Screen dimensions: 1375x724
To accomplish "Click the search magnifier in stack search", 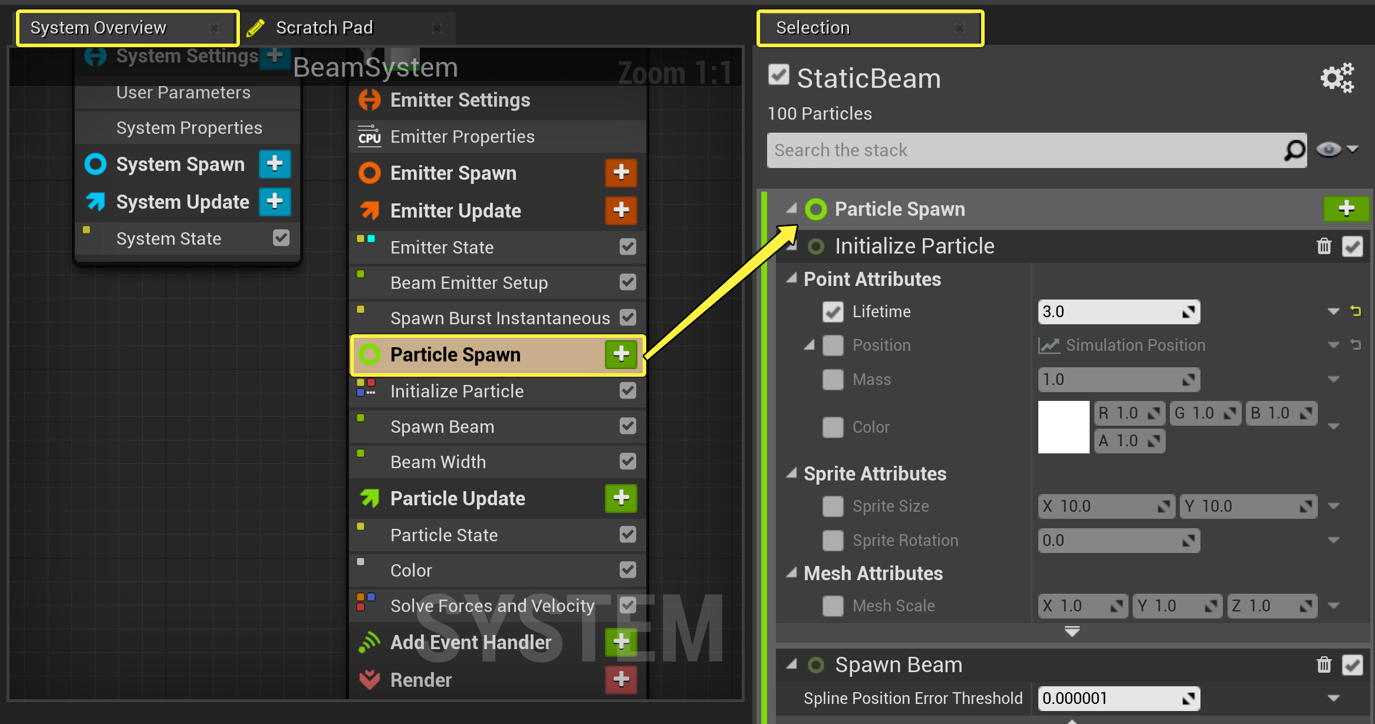I will [x=1294, y=150].
